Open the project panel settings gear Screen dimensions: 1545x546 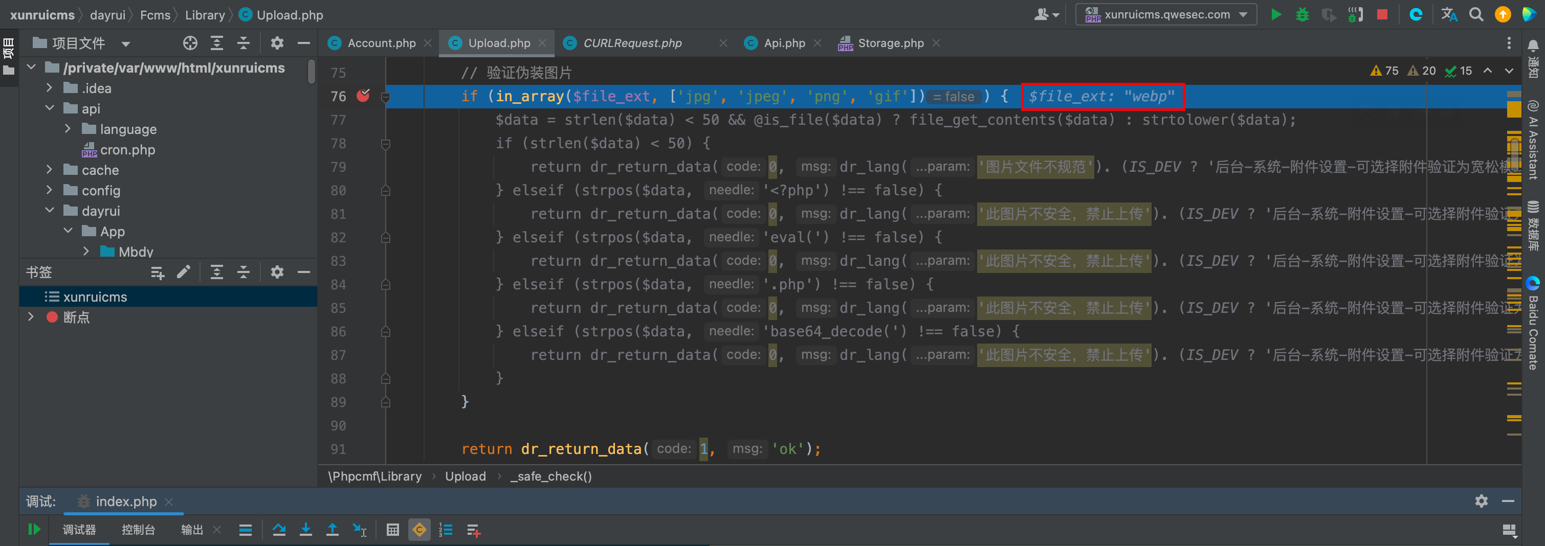276,43
